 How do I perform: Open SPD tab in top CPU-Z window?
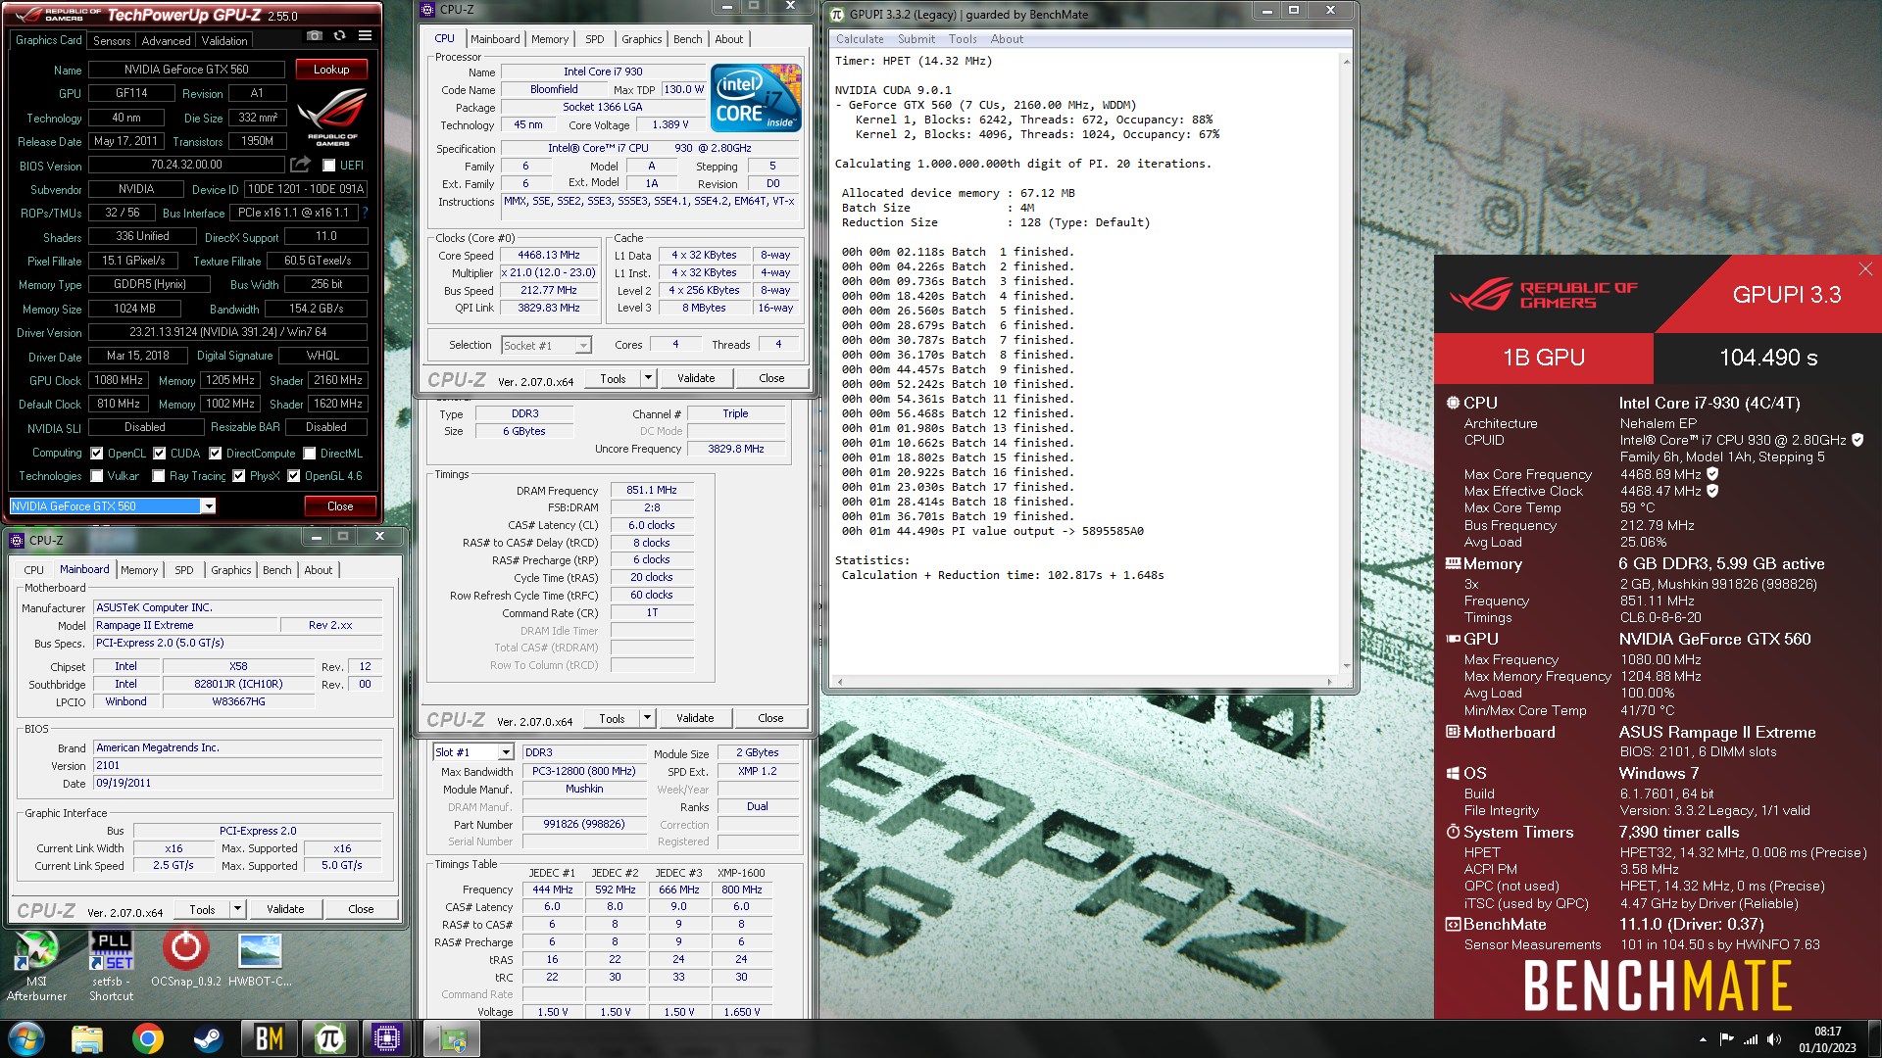pos(595,39)
